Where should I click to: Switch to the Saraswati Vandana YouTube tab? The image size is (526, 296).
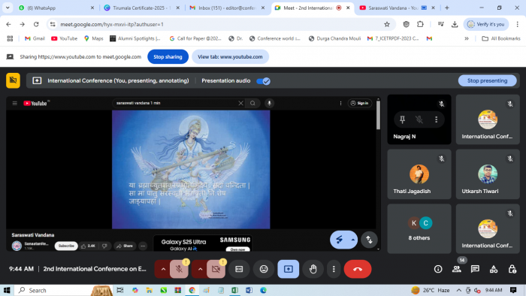[393, 8]
